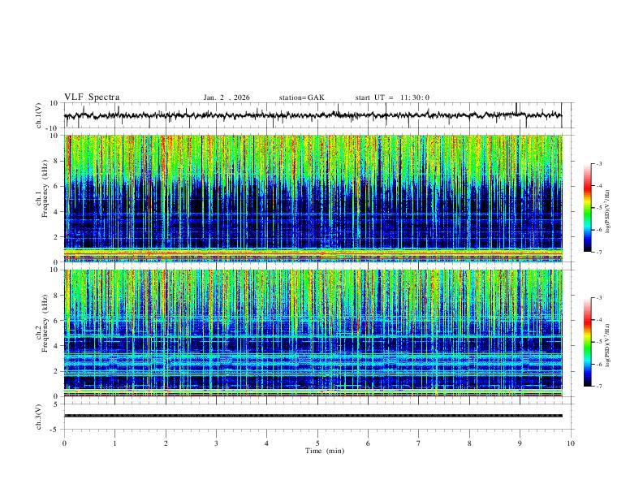Click the 'start UT = 11:30:0' header text
This screenshot has height=497, width=643.
(x=392, y=97)
